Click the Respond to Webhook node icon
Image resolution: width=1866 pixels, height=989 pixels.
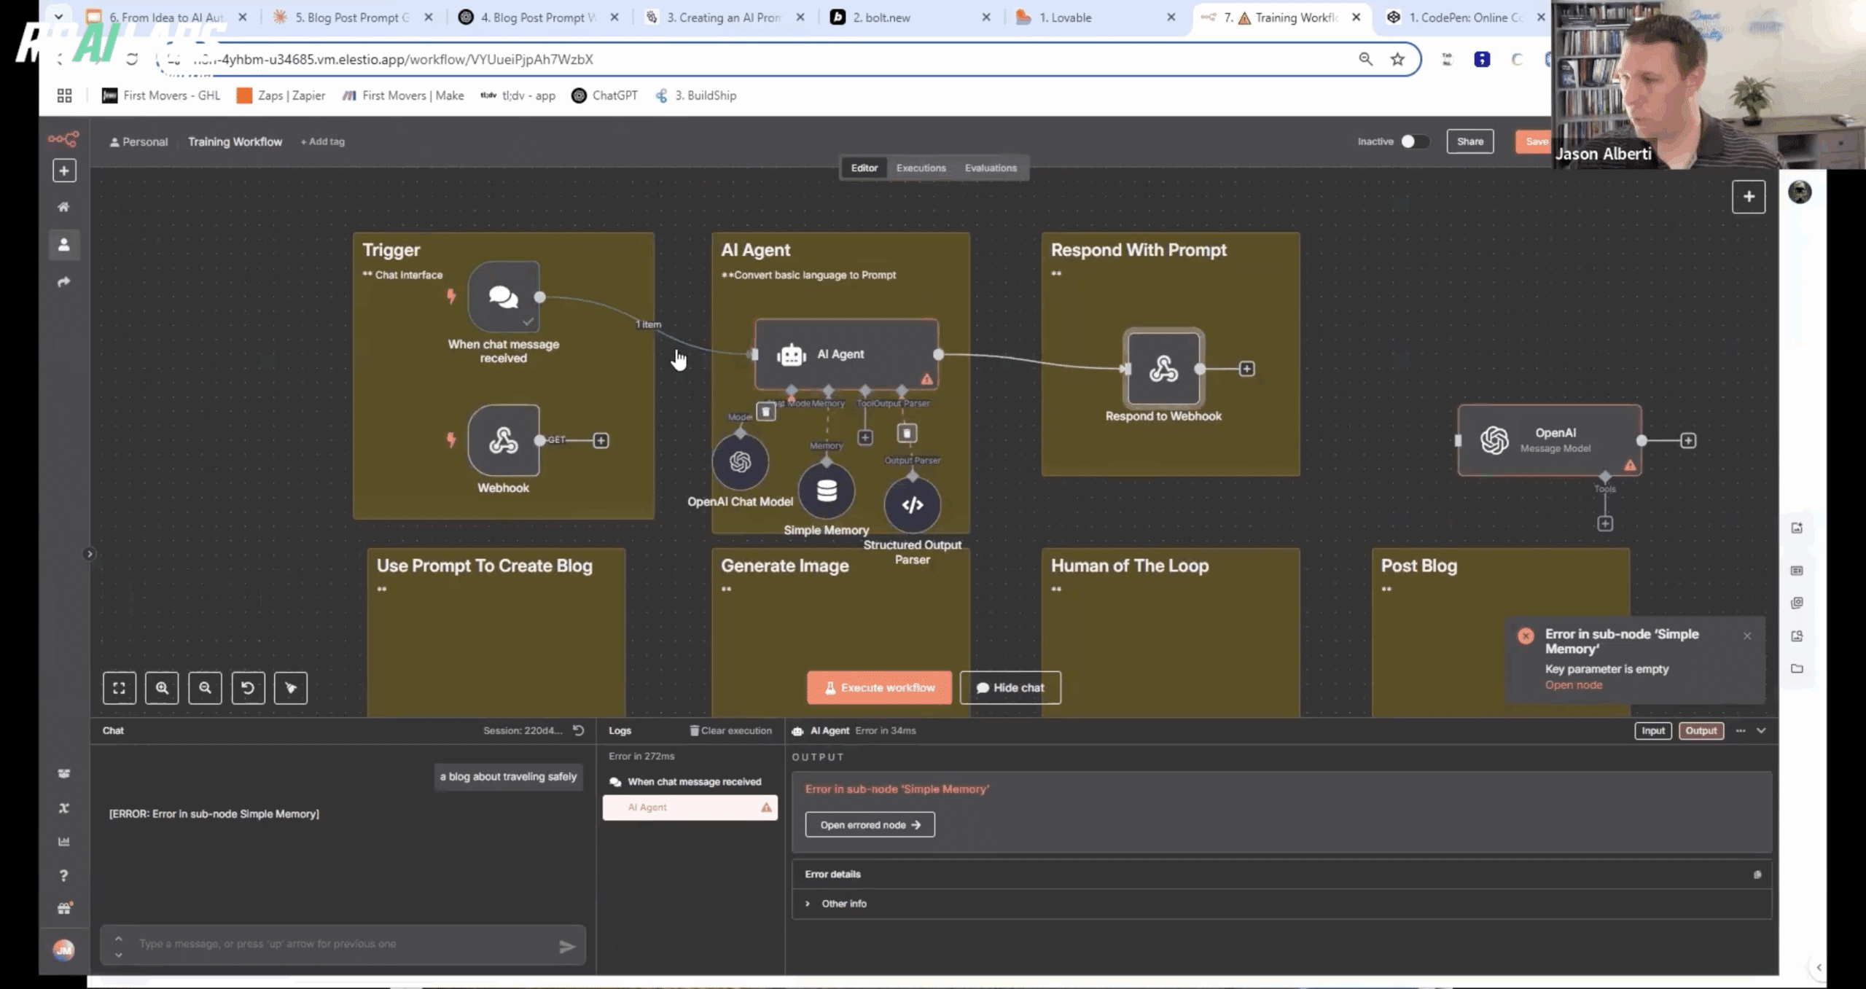pyautogui.click(x=1163, y=369)
